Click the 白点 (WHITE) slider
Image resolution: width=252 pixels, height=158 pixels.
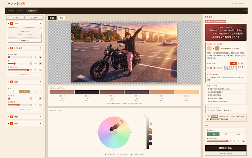(x=19, y=70)
